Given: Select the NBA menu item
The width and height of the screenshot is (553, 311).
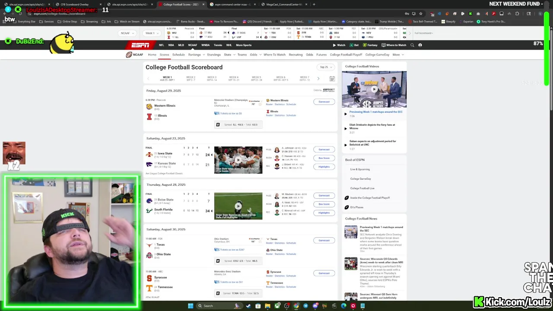Looking at the screenshot, I should pyautogui.click(x=171, y=45).
